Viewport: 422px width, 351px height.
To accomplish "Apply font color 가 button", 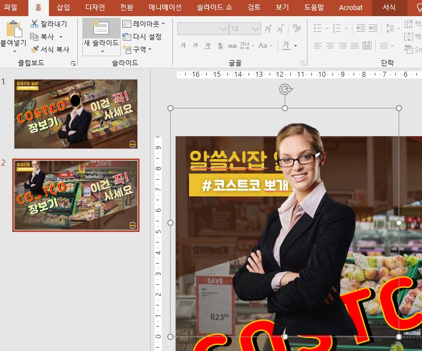I will pyautogui.click(x=286, y=46).
